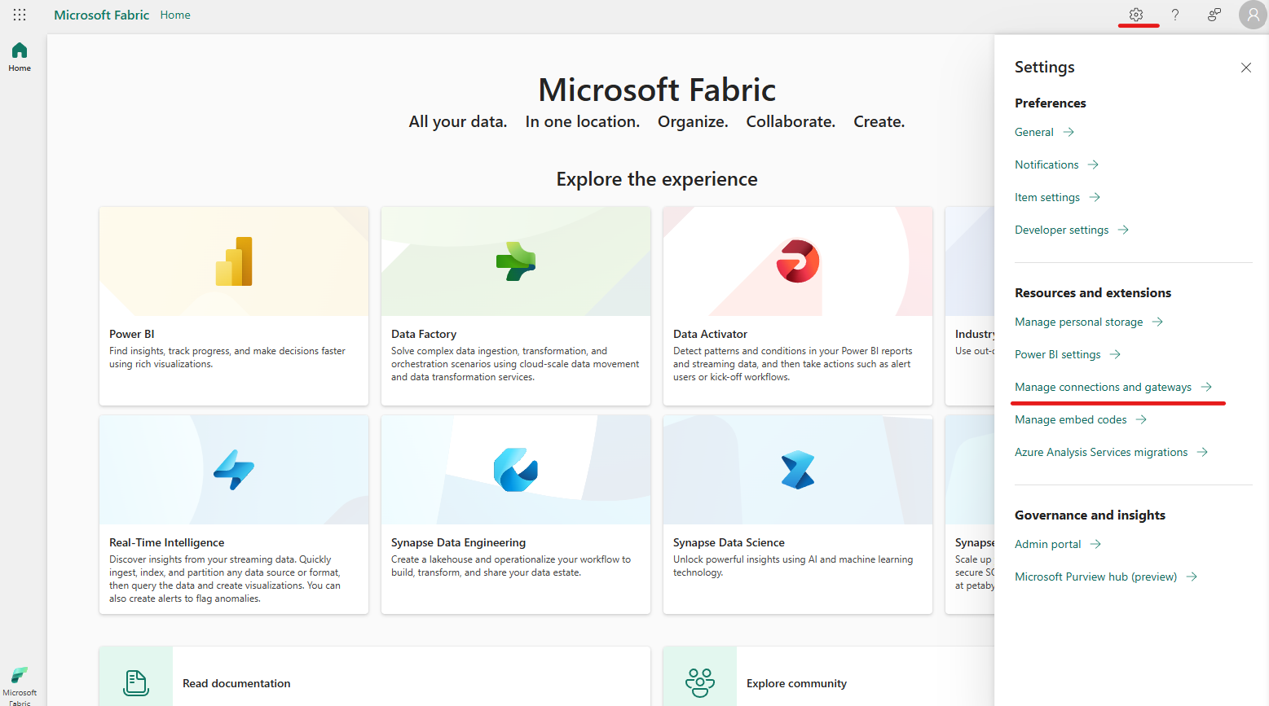Image resolution: width=1269 pixels, height=706 pixels.
Task: Open Microsoft Purview hub (preview)
Action: 1095,577
